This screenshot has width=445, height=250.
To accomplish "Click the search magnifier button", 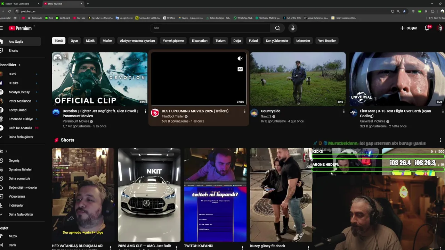I will tap(277, 28).
